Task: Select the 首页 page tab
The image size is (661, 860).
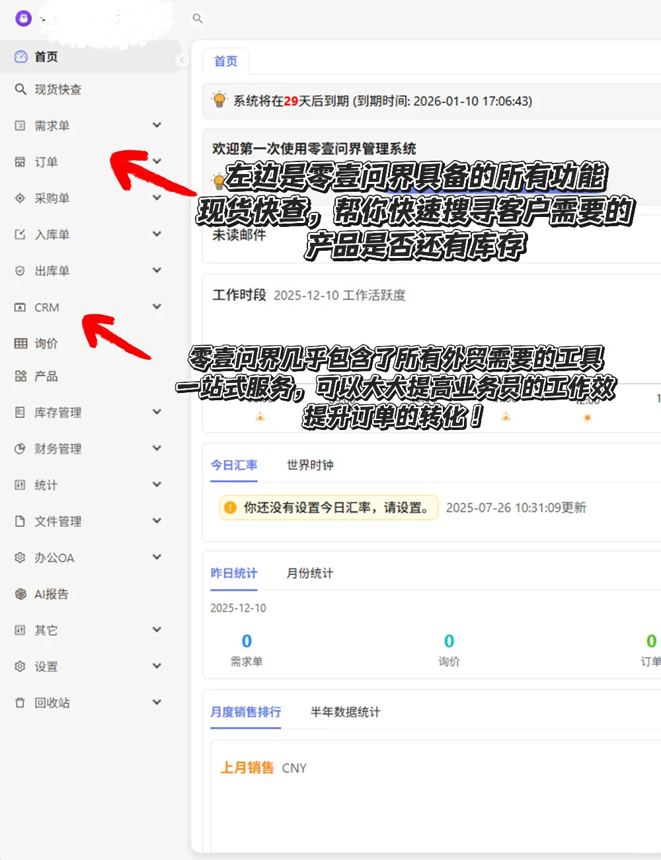Action: pos(225,62)
